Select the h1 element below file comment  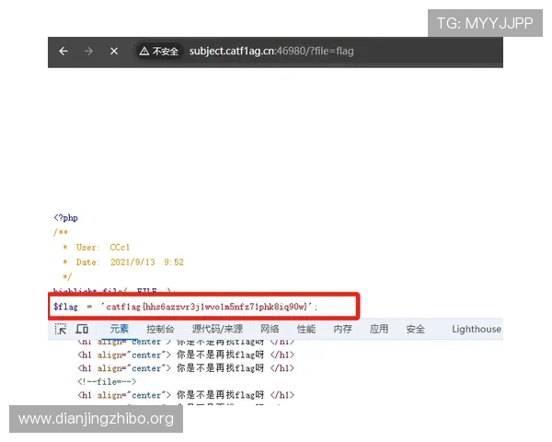coord(185,395)
